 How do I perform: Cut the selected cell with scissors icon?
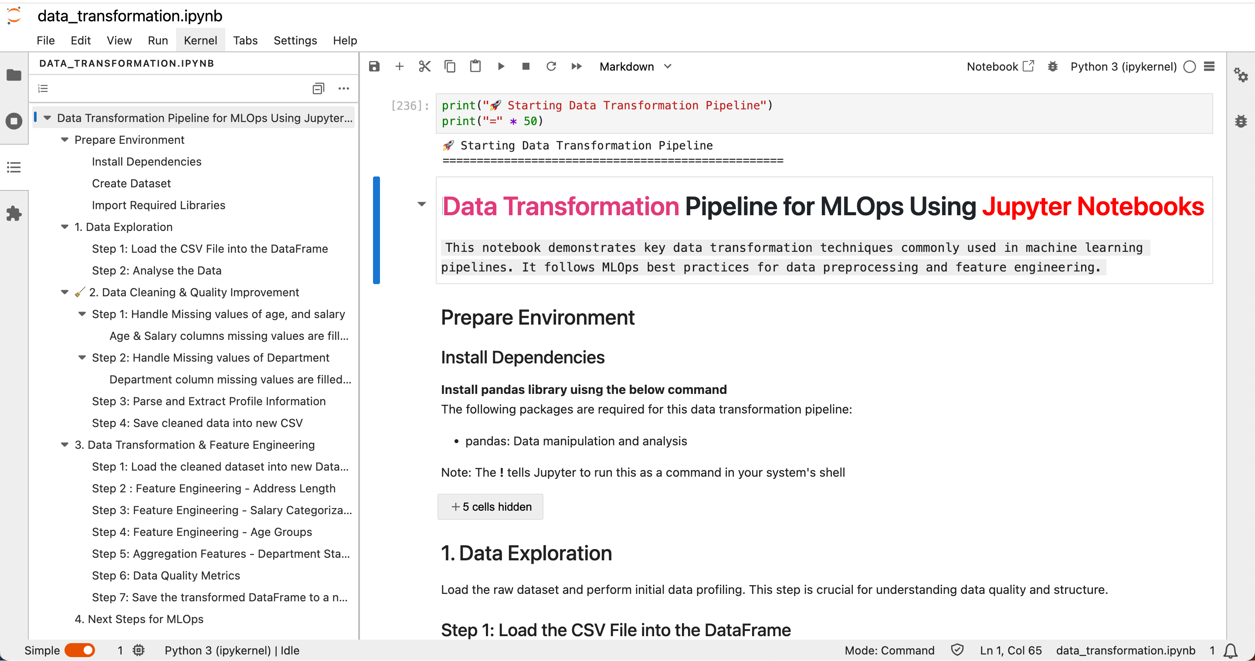424,66
